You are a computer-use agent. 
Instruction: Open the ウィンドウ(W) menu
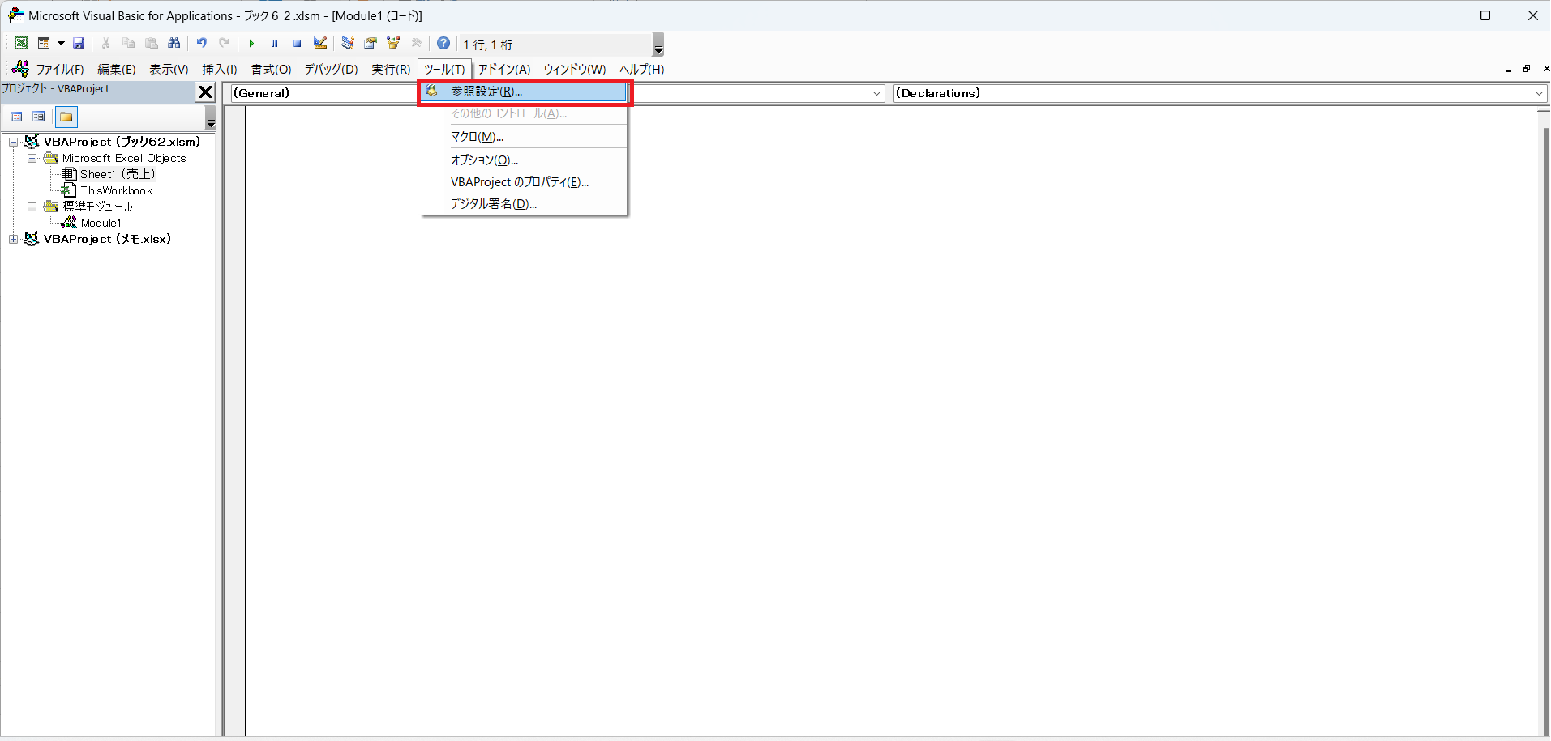pos(574,70)
